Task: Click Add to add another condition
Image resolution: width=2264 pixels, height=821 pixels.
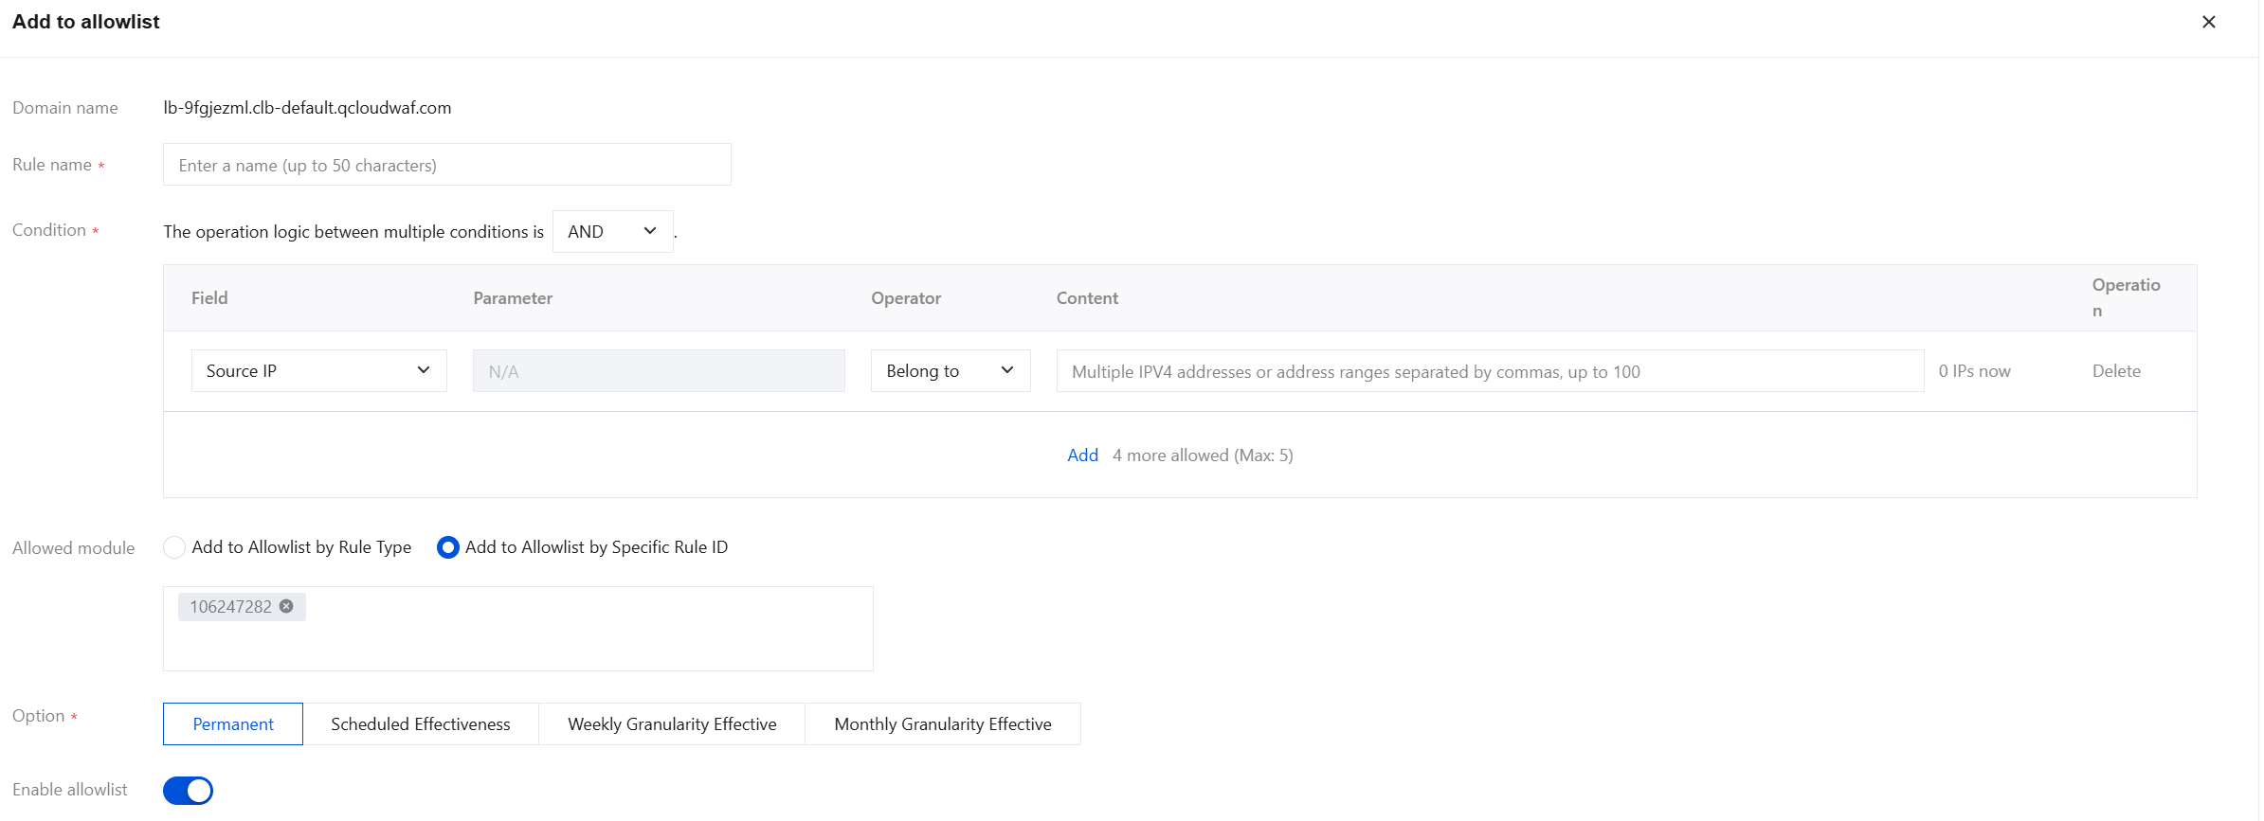Action: coord(1082,455)
